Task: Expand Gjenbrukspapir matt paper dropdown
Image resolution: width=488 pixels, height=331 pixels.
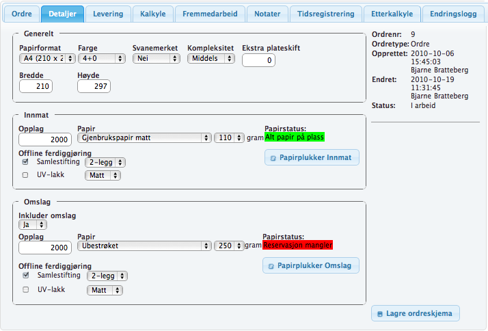Action: point(144,137)
